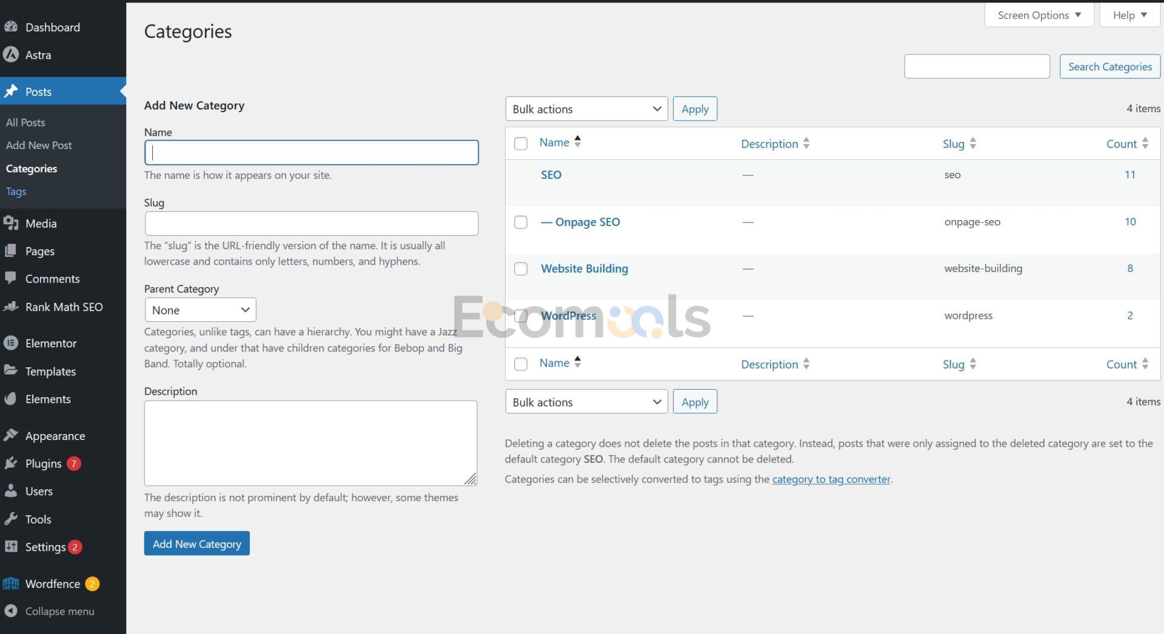Sort by Name in bottom footer header
Viewport: 1164px width, 634px height.
(x=560, y=363)
